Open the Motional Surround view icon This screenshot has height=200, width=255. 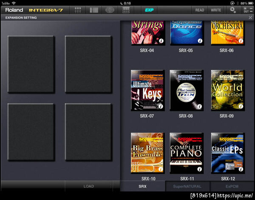(110, 10)
